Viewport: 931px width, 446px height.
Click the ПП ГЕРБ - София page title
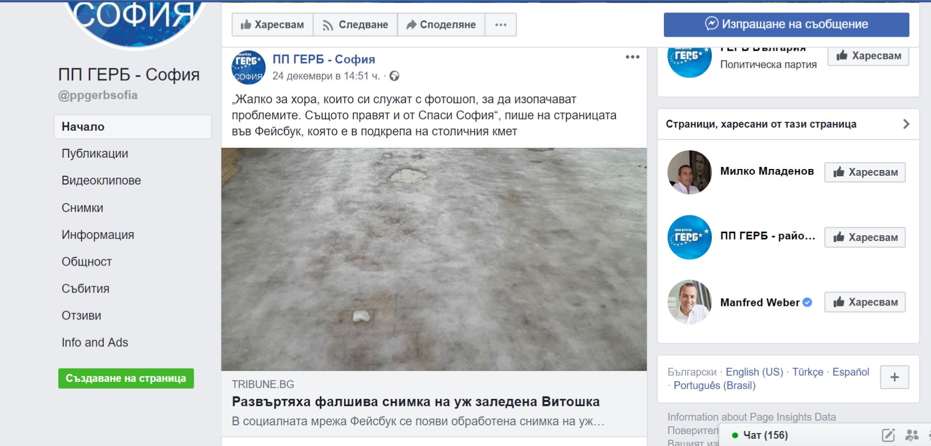click(129, 74)
